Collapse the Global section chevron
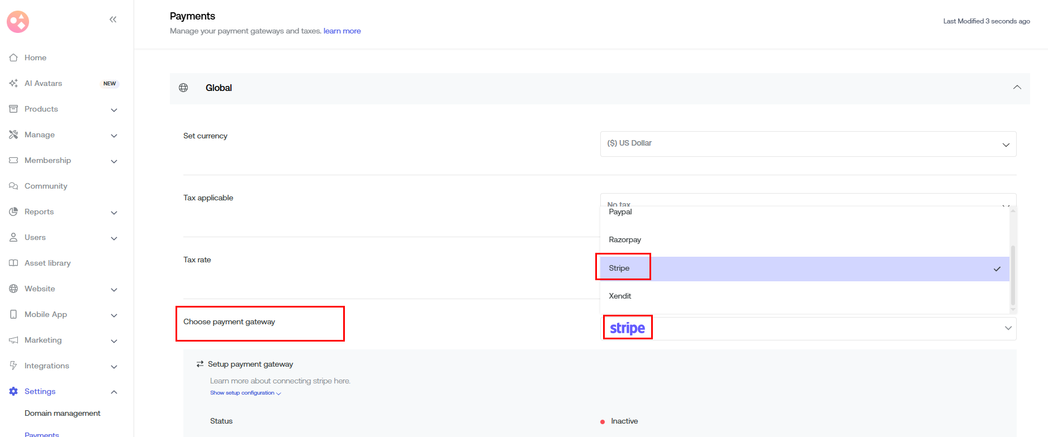Viewport: 1048px width, 437px height. 1017,88
